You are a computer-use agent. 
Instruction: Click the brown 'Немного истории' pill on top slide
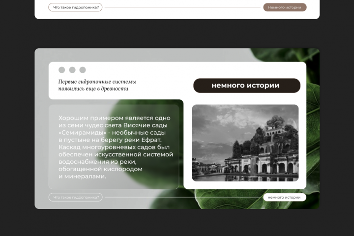(285, 7)
